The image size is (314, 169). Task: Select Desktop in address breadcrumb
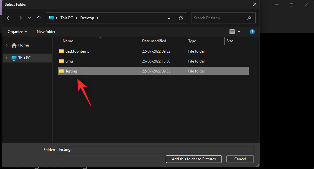coord(87,18)
